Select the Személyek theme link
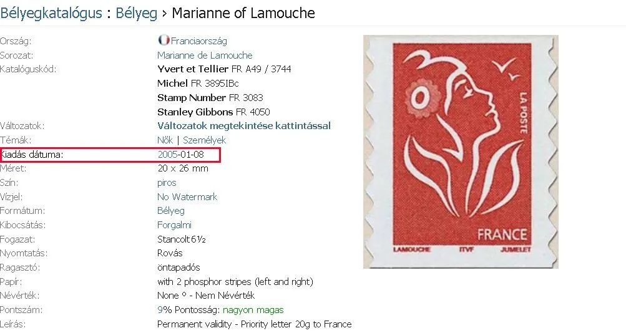The image size is (626, 333). [x=205, y=140]
